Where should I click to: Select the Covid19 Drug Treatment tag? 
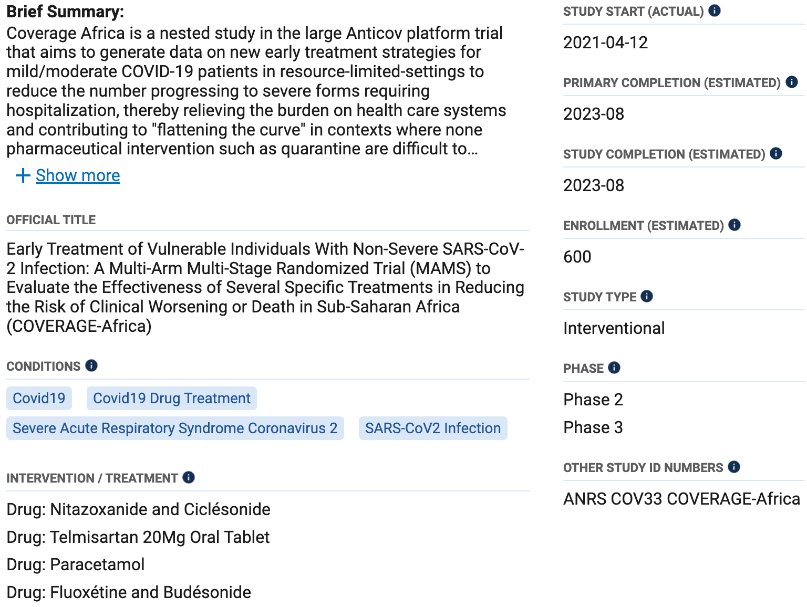(x=172, y=398)
